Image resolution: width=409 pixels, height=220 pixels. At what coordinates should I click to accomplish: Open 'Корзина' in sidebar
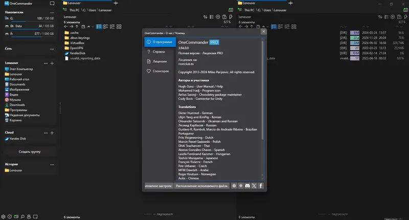click(13, 120)
